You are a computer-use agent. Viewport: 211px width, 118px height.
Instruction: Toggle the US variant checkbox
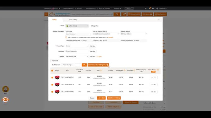52,92
